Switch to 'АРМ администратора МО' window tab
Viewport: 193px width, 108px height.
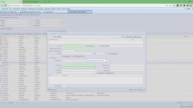point(32,12)
